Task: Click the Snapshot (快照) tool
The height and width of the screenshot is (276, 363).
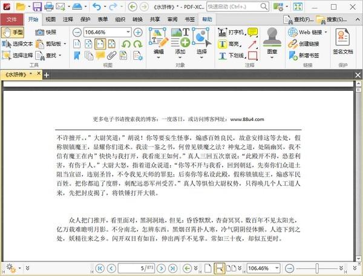Action: coord(46,32)
